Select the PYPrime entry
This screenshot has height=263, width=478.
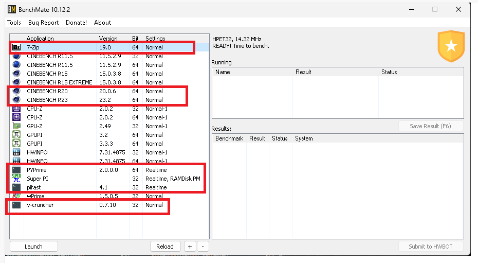36,170
